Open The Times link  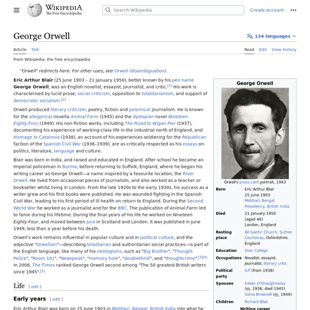43,265
